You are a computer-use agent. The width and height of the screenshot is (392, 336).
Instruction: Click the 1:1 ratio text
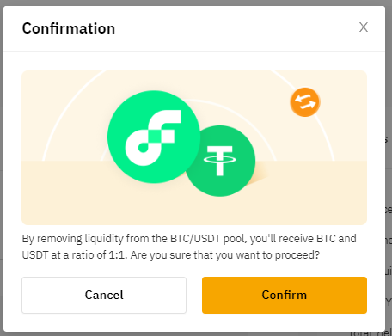(x=118, y=254)
